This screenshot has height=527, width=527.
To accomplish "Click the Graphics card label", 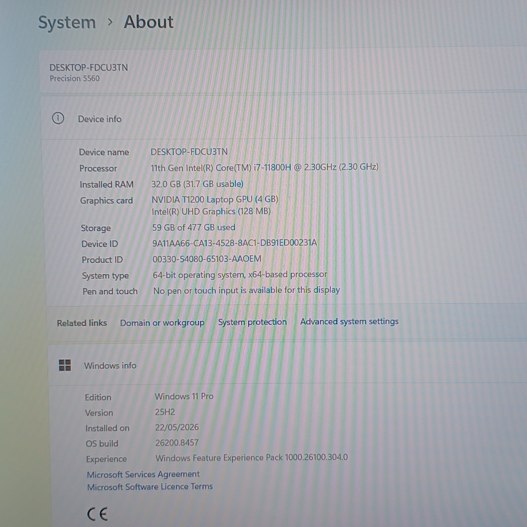I will point(106,201).
